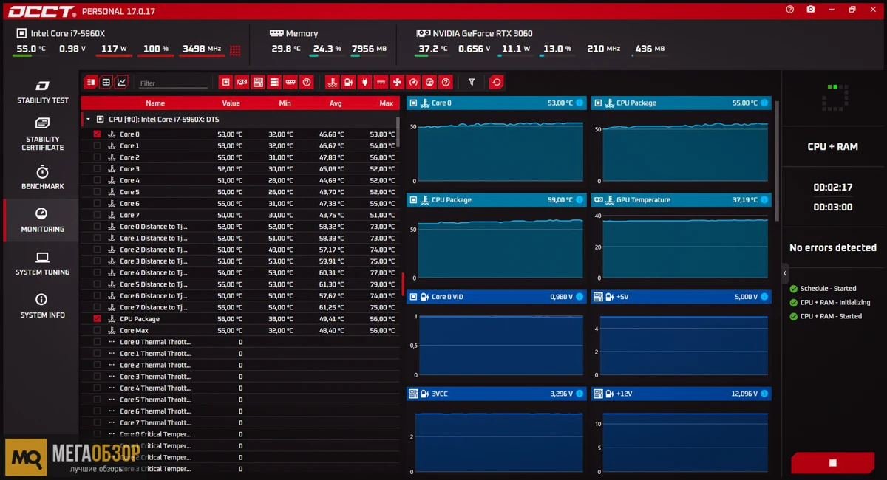Click the +5V voltage graph header
The image size is (887, 480).
tap(681, 296)
